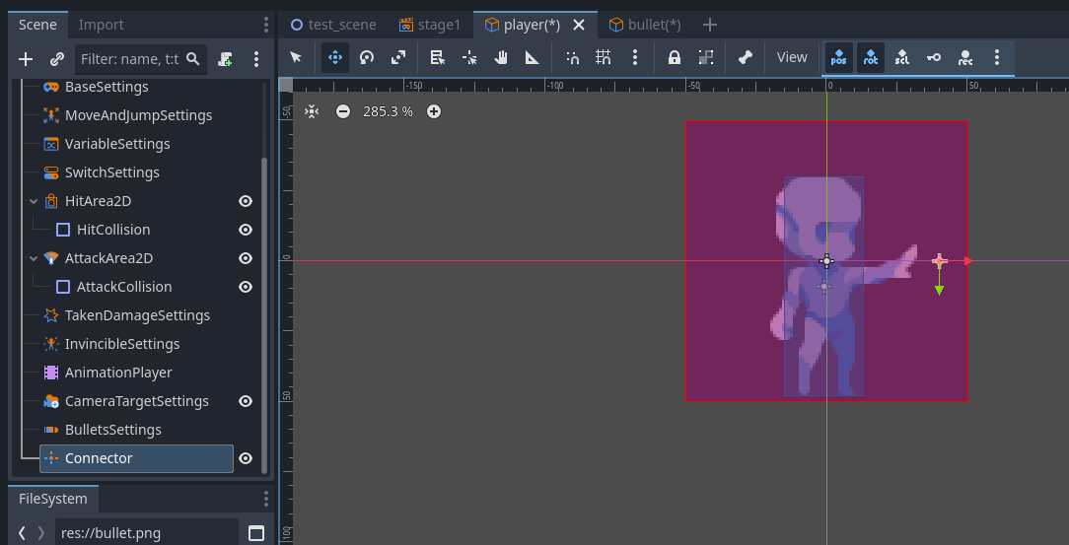Open the Import dock tab
Image resolution: width=1069 pixels, height=545 pixels.
[101, 25]
